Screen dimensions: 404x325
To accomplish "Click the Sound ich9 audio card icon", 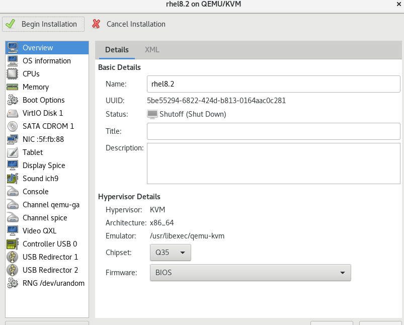I will pos(13,179).
